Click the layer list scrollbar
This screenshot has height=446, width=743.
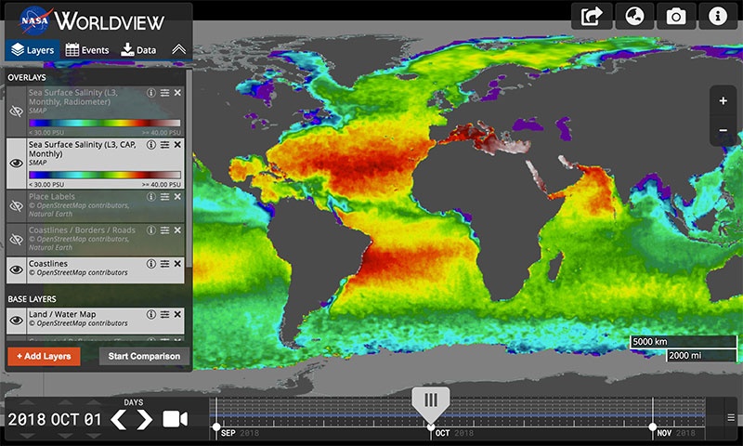click(189, 168)
